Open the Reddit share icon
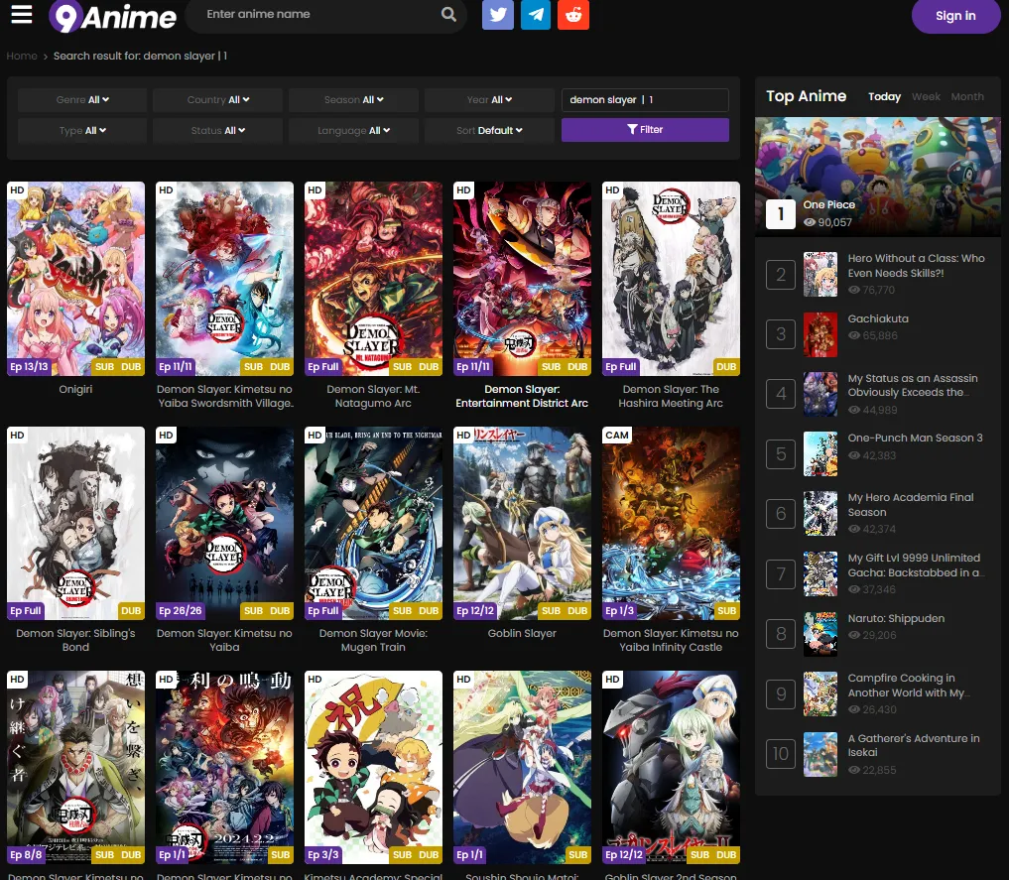 coord(573,15)
